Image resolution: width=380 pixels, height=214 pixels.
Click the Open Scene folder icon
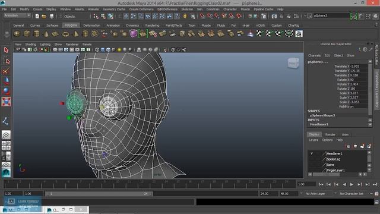44,16
